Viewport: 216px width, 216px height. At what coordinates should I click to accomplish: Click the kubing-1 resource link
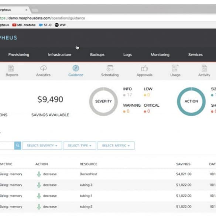pyautogui.click(x=86, y=196)
